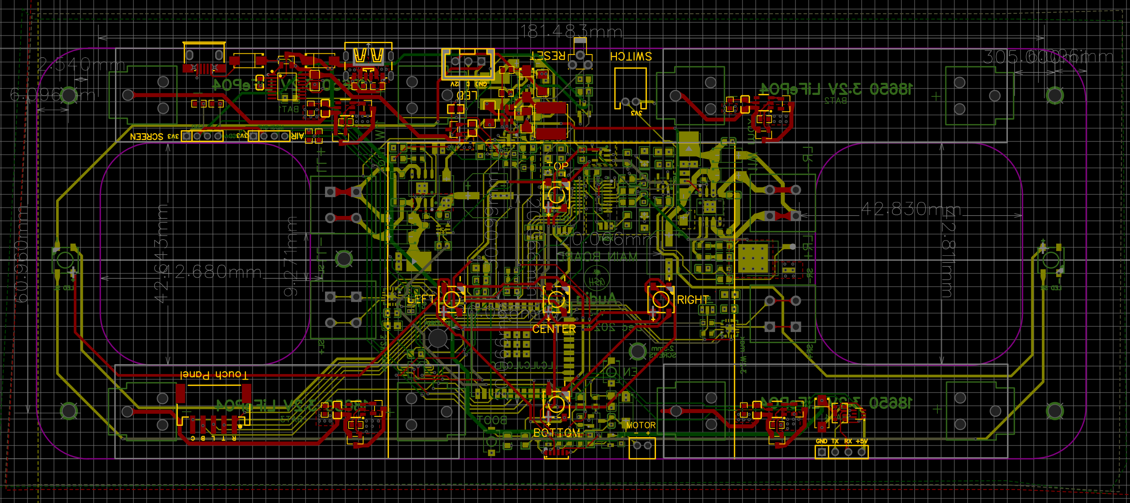Select the +5V pad of UART header
The width and height of the screenshot is (1130, 503).
861,452
